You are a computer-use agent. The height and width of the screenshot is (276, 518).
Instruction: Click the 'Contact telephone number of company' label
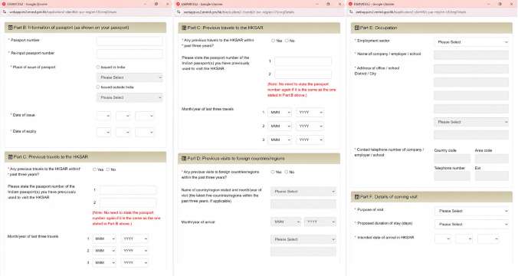[x=388, y=153]
